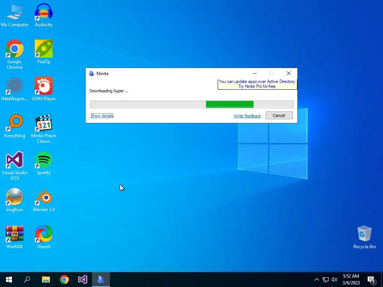This screenshot has width=383, height=287.
Task: Select the DataWagon desktop shortcut
Action: [15, 89]
